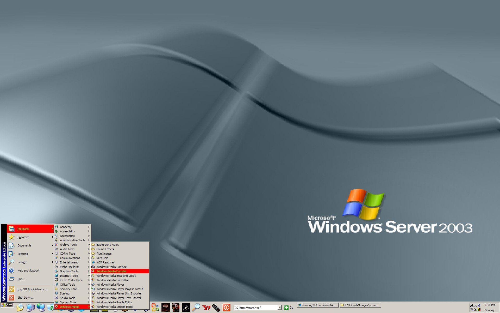500x313 pixels.
Task: Open the Windows Update tray icon
Action: click(x=479, y=310)
